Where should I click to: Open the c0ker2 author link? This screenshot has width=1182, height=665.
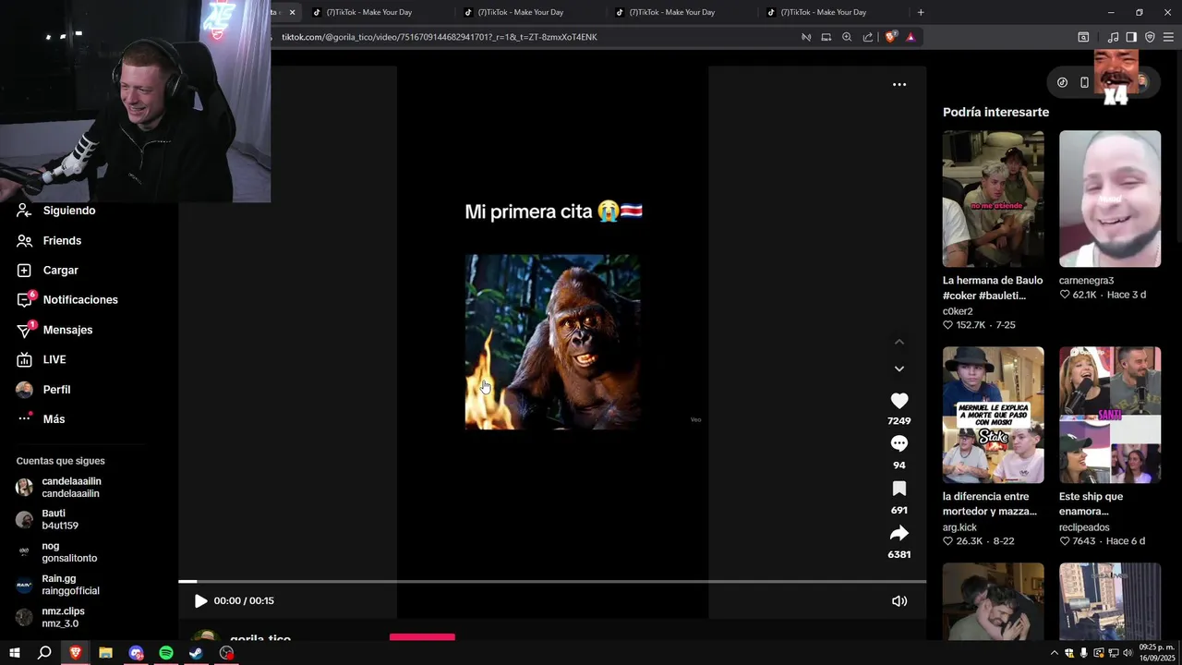point(958,311)
